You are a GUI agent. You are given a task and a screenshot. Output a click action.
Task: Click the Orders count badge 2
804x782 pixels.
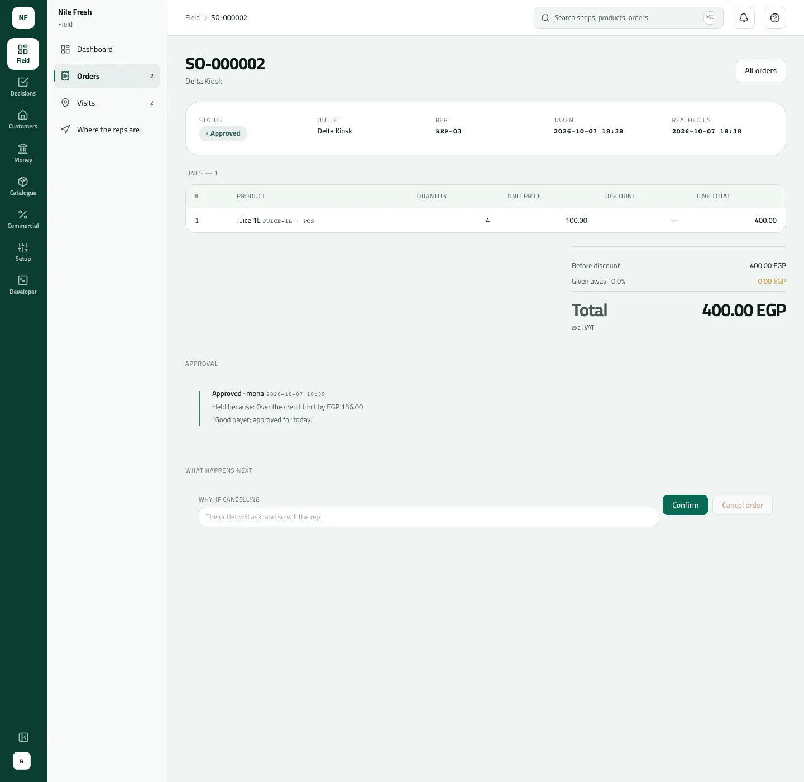(x=151, y=76)
